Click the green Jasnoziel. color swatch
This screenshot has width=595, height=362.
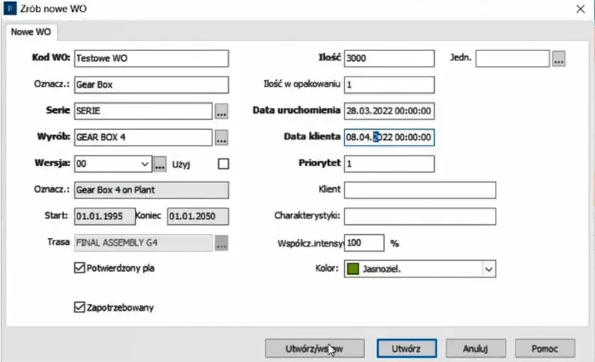point(353,269)
